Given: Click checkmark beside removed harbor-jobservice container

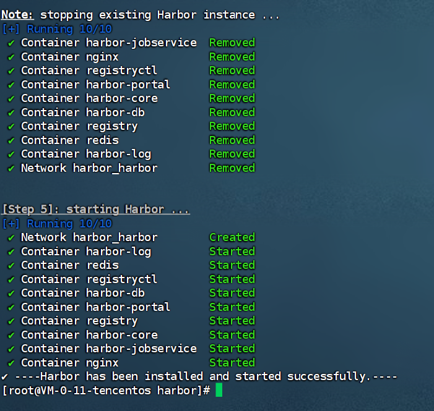Looking at the screenshot, I should 11,43.
